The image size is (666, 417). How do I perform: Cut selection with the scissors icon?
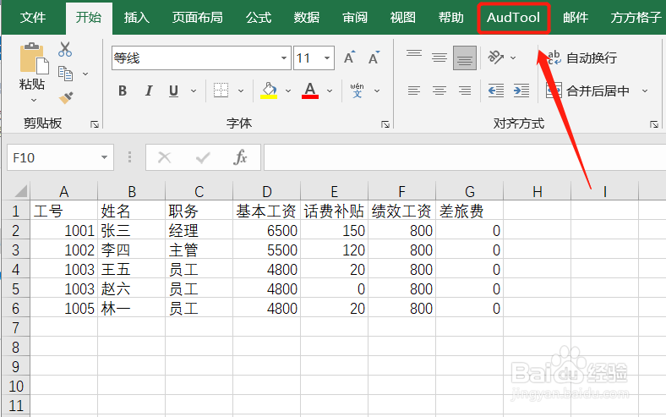(x=65, y=50)
